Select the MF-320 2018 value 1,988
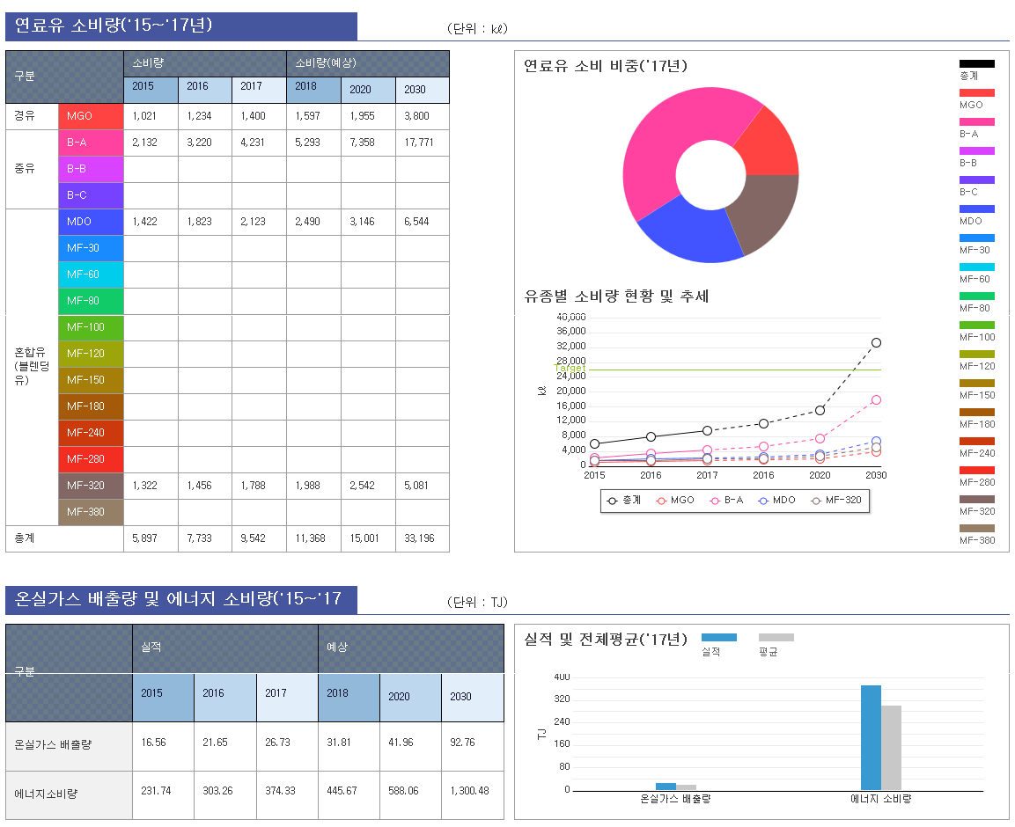The height and width of the screenshot is (827, 1015). (307, 486)
